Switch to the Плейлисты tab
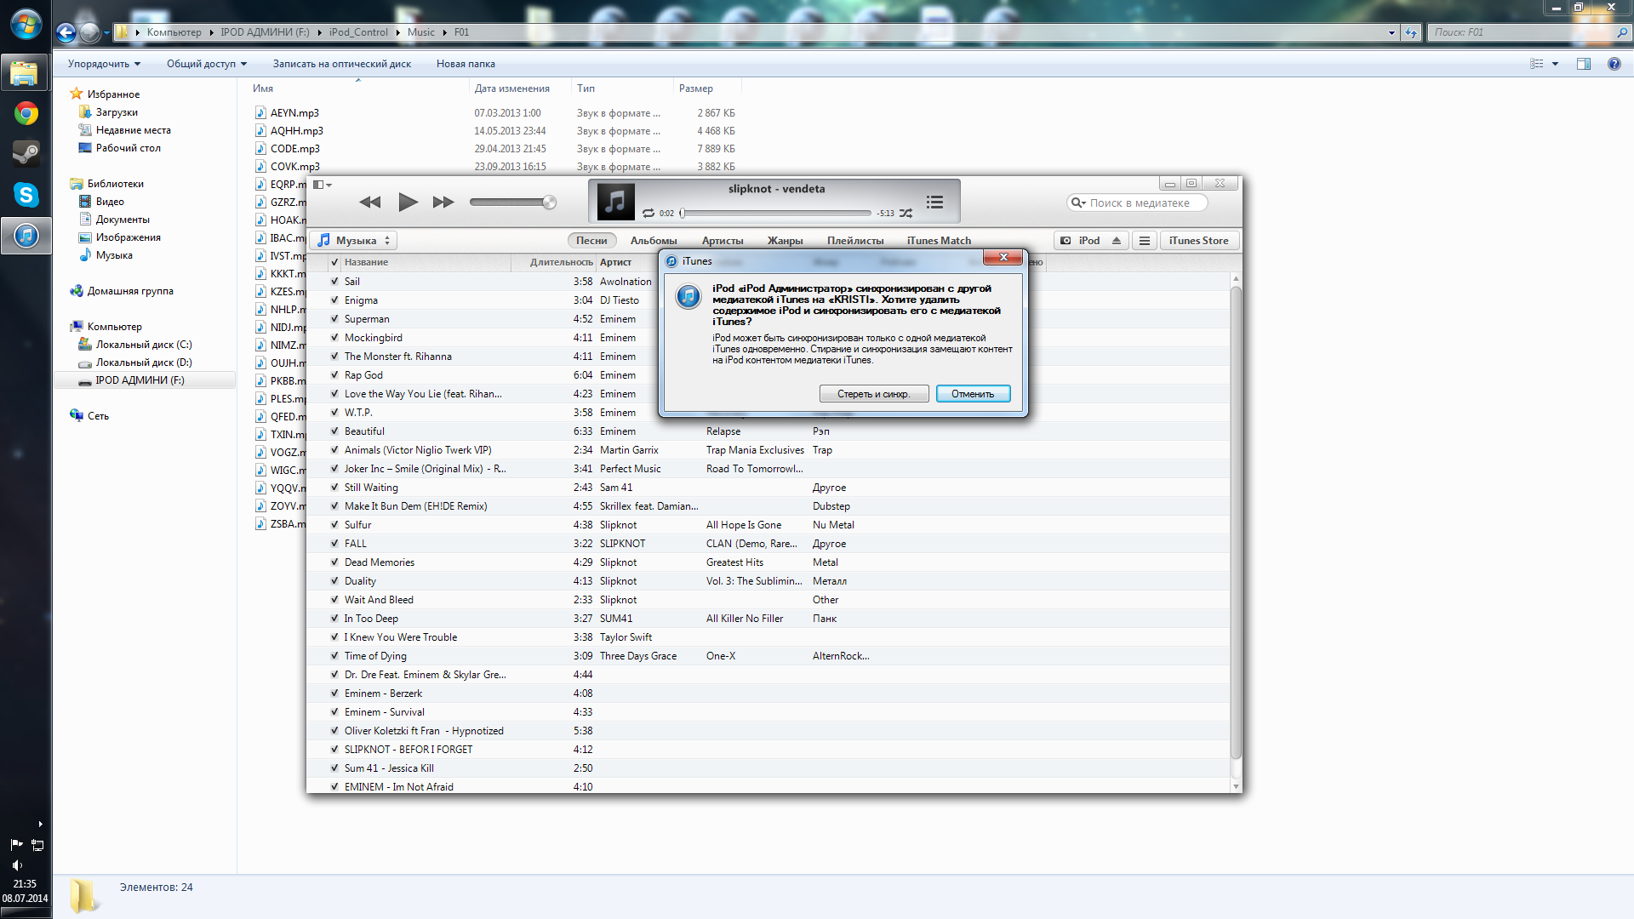The width and height of the screenshot is (1634, 919). (x=855, y=241)
